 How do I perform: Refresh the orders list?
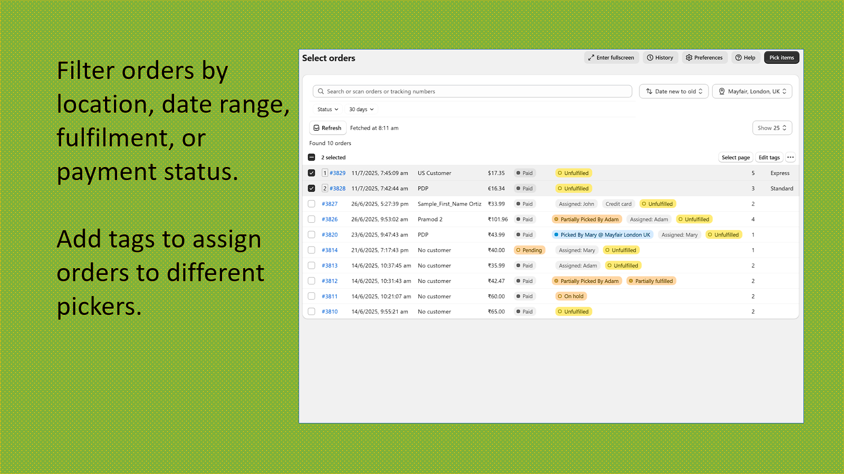tap(327, 128)
